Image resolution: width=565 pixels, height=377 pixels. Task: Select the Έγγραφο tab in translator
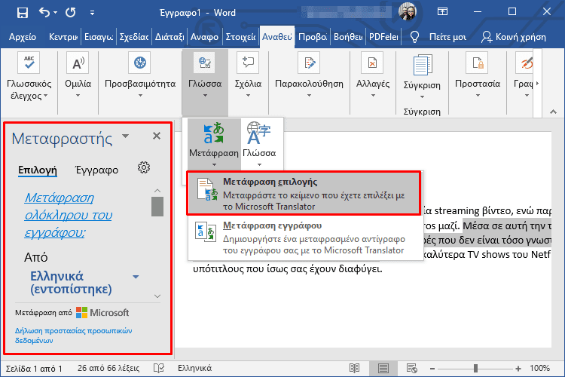click(x=96, y=170)
